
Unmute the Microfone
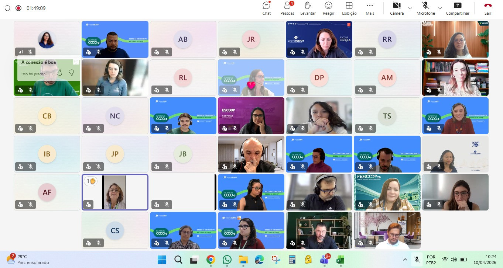(x=425, y=8)
